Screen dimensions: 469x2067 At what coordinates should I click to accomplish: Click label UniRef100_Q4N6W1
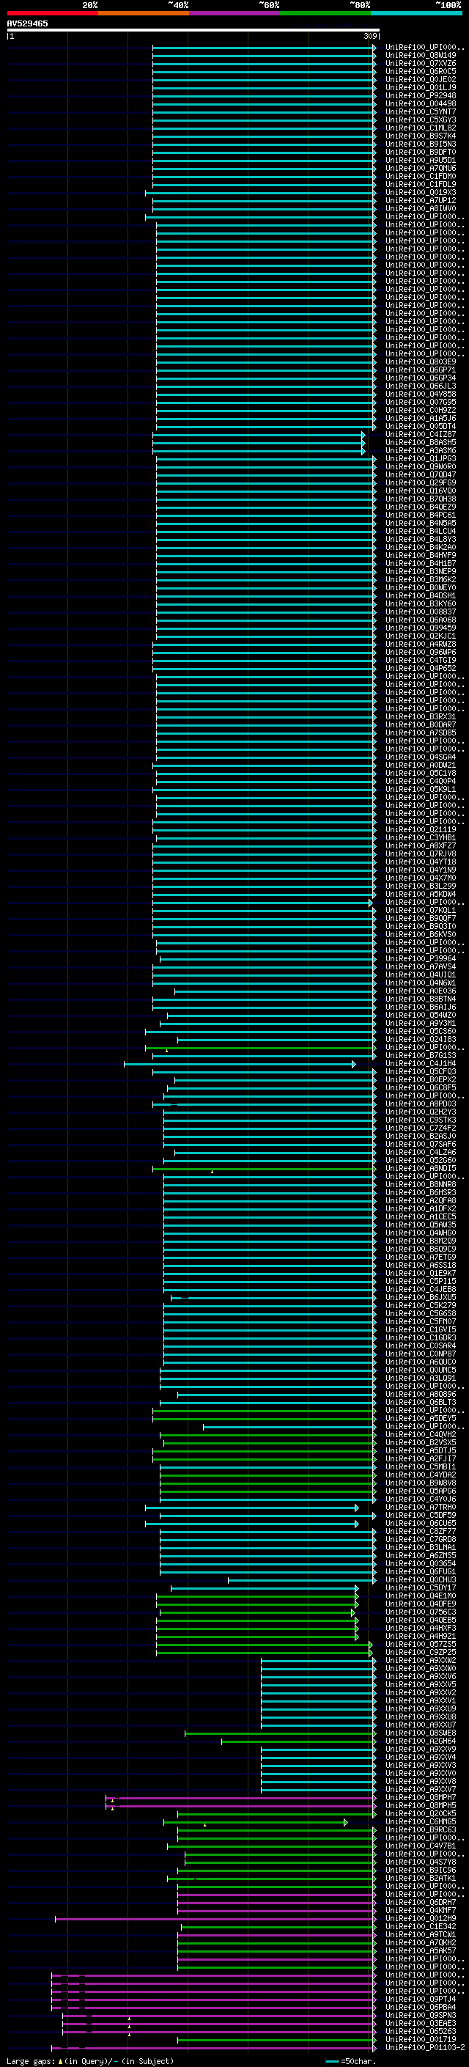click(x=420, y=983)
